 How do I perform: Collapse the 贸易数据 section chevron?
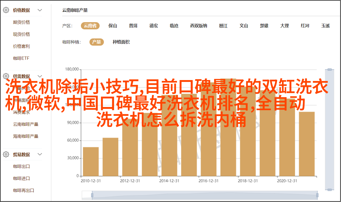[40, 155]
